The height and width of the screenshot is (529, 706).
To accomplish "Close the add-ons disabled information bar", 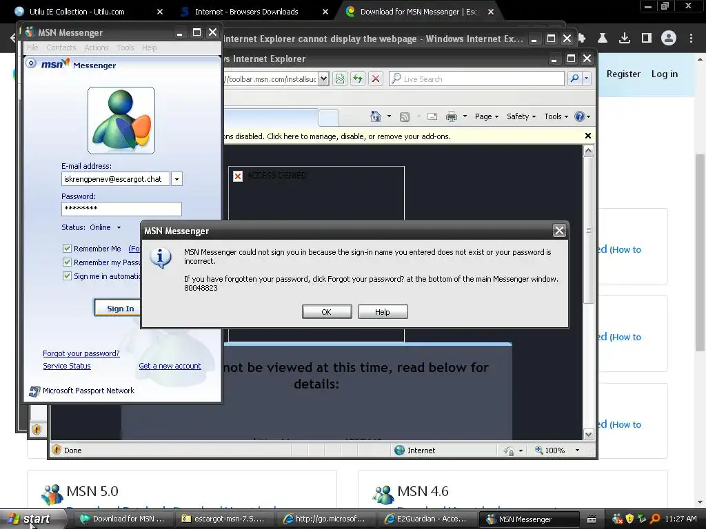I will pyautogui.click(x=587, y=136).
